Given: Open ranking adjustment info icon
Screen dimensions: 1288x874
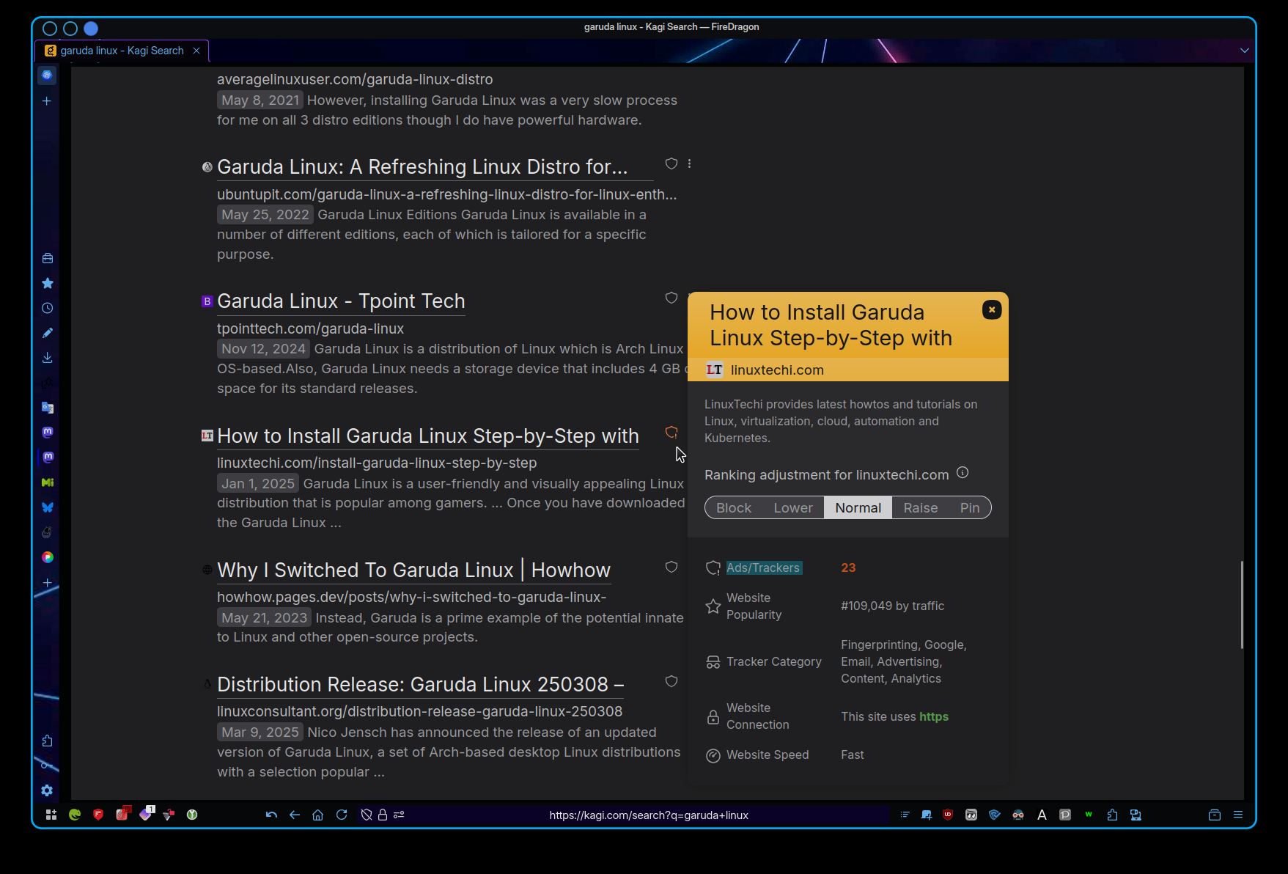Looking at the screenshot, I should click(963, 473).
